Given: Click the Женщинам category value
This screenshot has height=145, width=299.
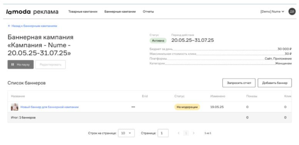Looking at the screenshot, I should pyautogui.click(x=283, y=63).
